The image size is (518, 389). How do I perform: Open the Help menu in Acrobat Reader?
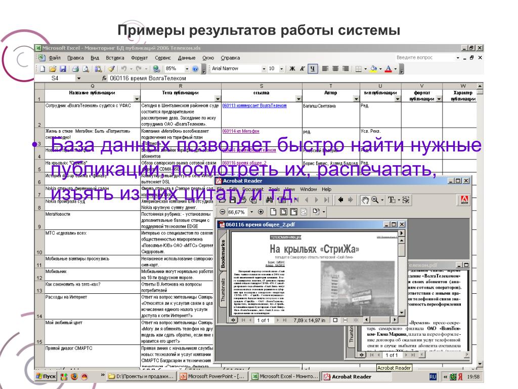click(x=326, y=189)
